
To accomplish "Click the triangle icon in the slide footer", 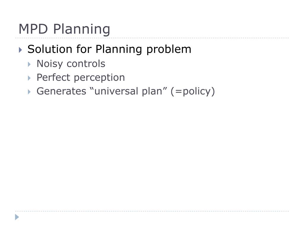I will (17, 217).
